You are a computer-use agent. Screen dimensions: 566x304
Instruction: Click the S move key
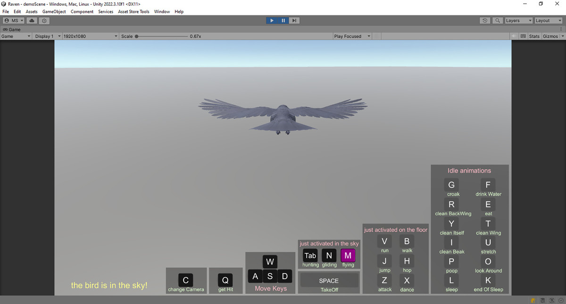tap(270, 276)
